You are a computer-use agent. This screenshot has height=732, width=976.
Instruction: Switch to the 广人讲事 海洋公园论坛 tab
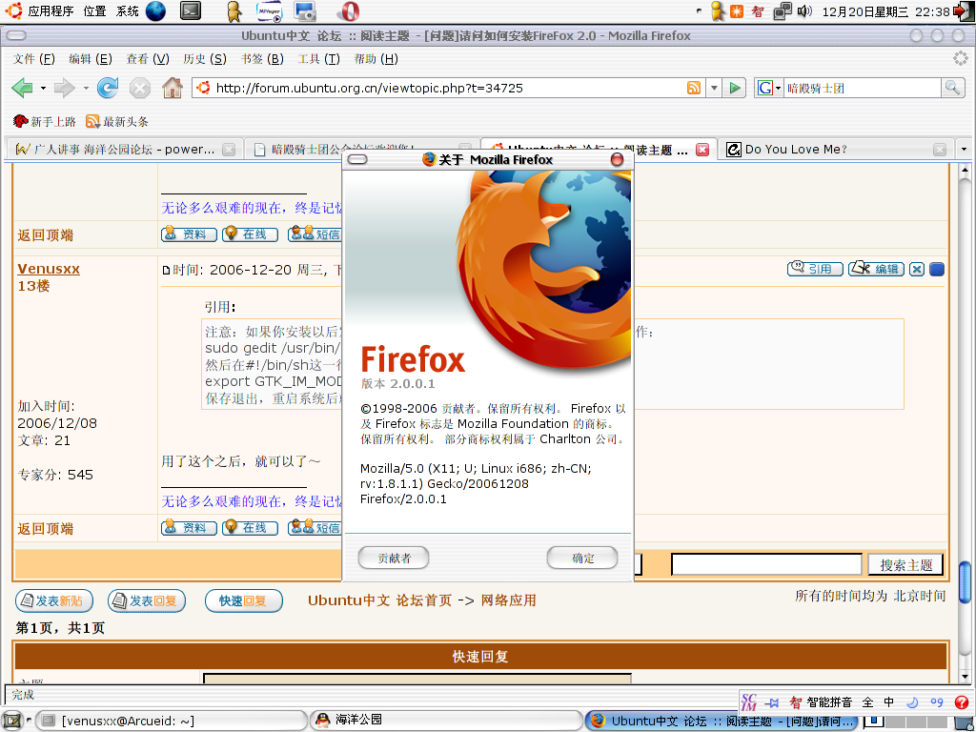[125, 150]
